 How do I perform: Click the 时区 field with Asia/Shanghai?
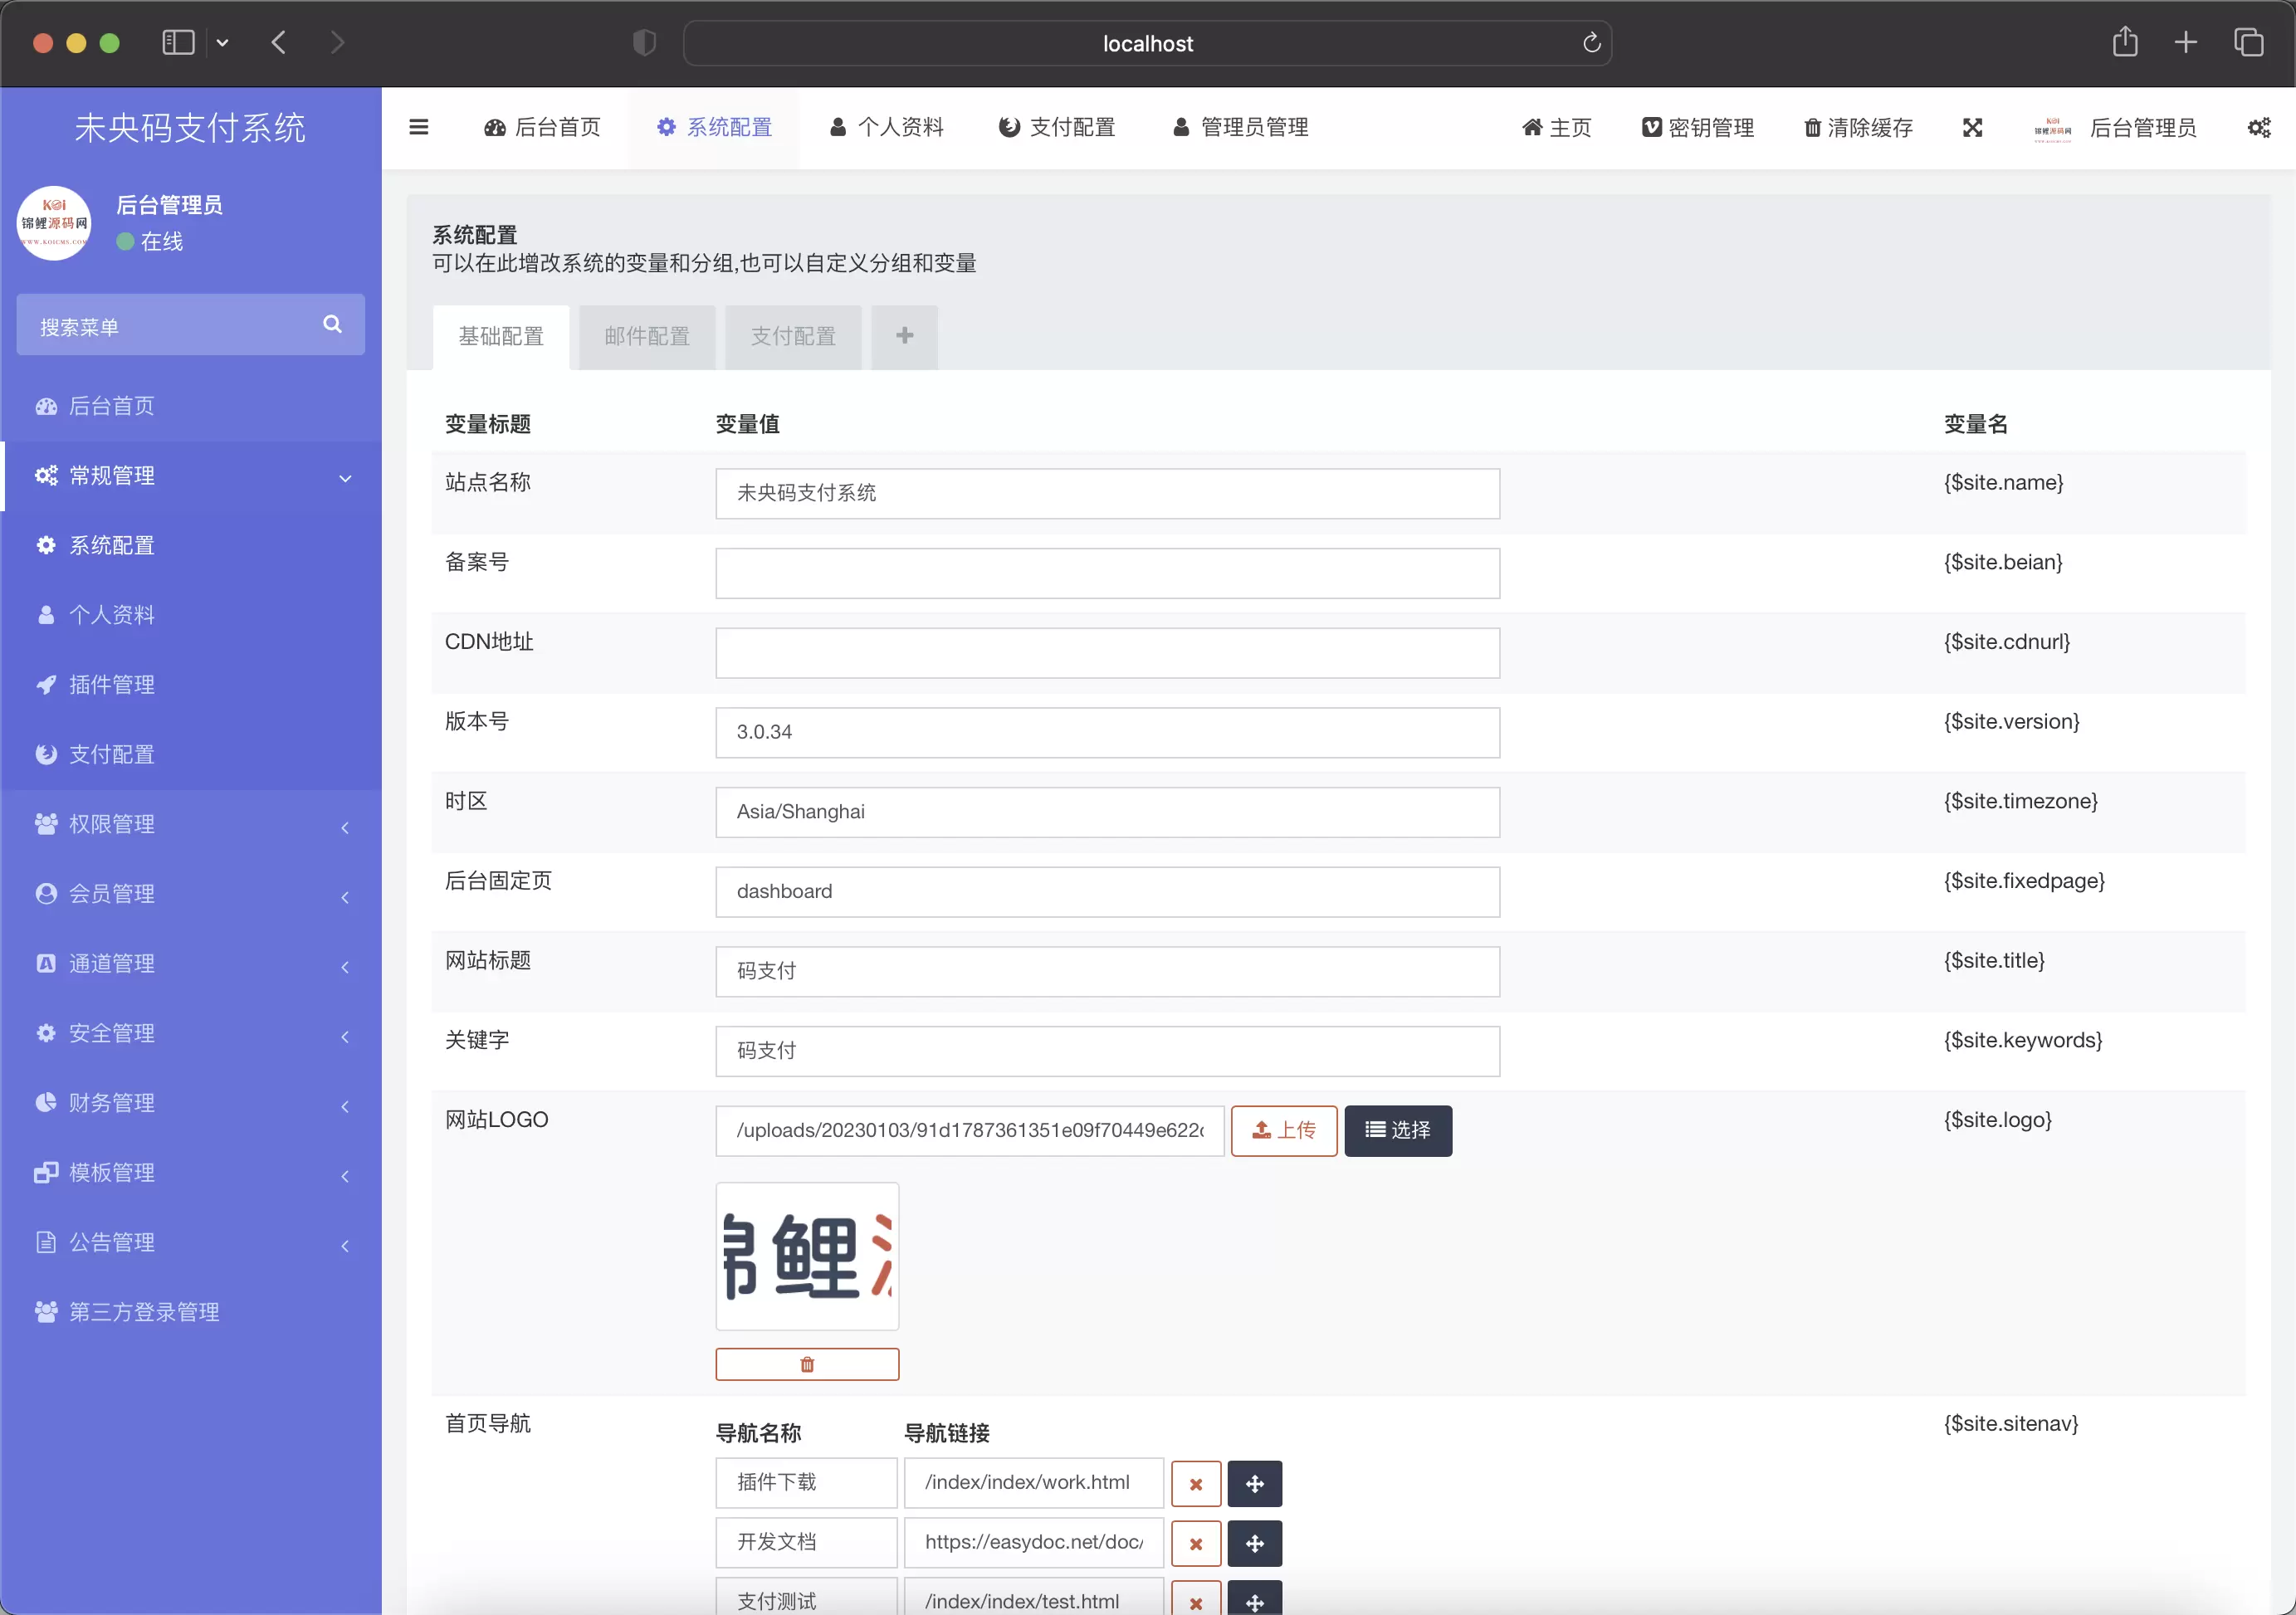tap(1107, 812)
